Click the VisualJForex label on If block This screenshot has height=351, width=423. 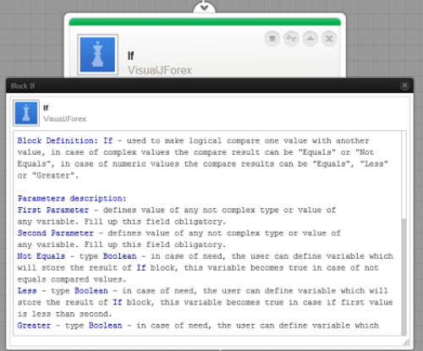pos(160,70)
